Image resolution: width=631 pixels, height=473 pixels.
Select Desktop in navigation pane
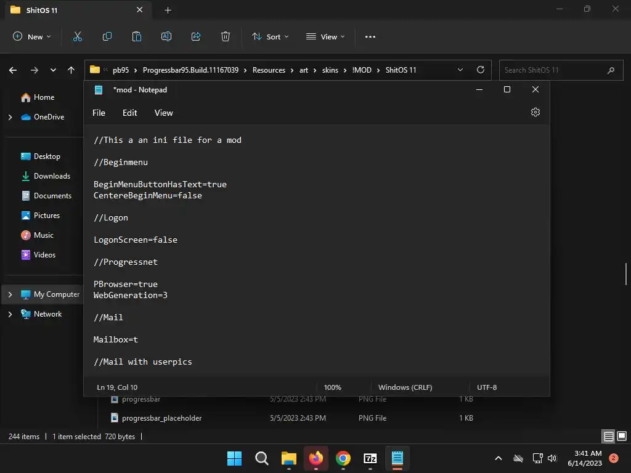point(40,156)
